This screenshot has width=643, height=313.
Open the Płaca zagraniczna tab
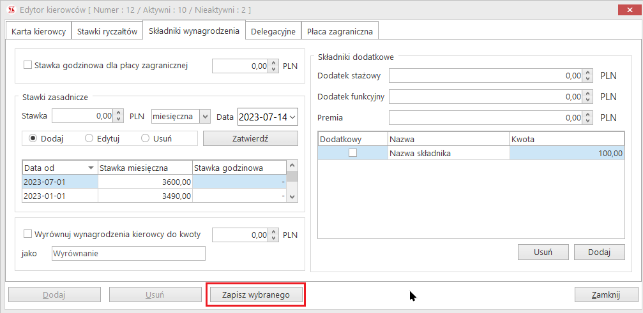click(x=340, y=31)
